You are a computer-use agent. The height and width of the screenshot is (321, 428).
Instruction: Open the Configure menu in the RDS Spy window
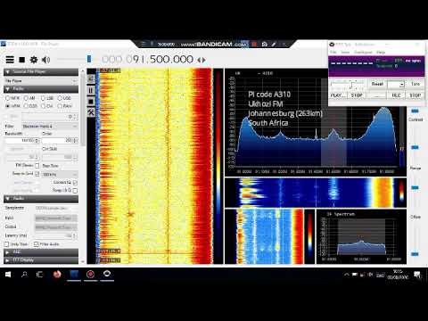363,52
